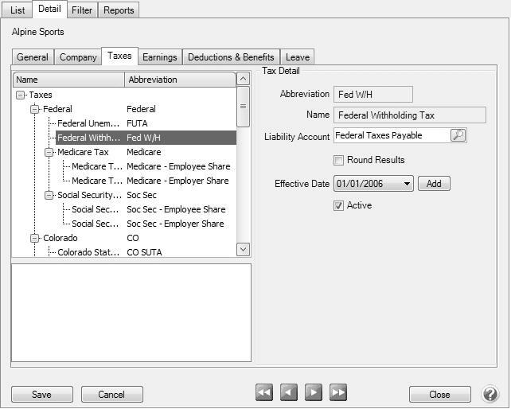Viewport: 511px width, 409px height.
Task: Go to the next record
Action: tap(314, 393)
